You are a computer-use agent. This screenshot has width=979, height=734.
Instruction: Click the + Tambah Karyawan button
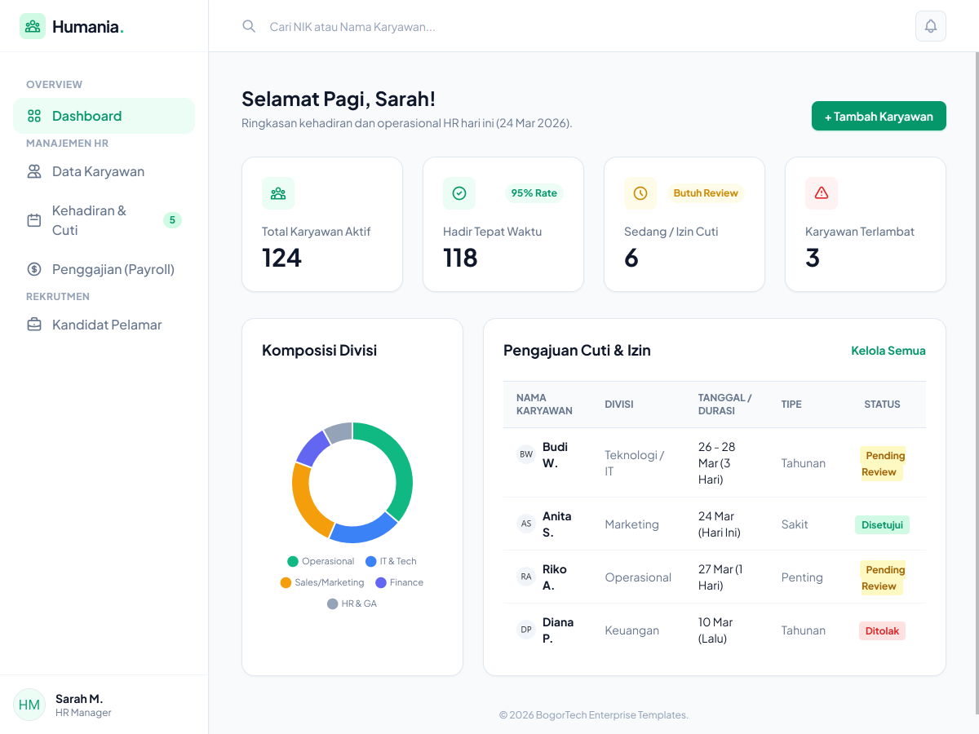[879, 116]
